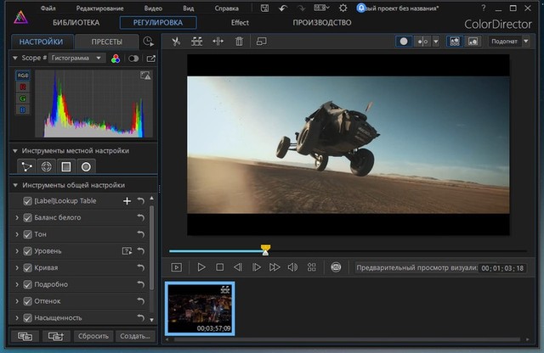This screenshot has width=544, height=353.
Task: Click the Создать... button
Action: pos(133,336)
